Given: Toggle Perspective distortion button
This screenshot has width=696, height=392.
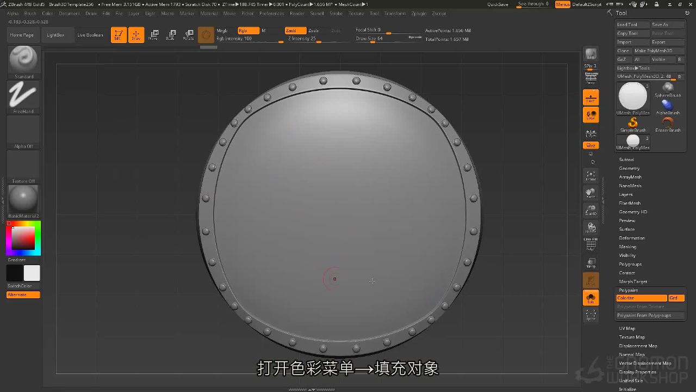Looking at the screenshot, I should click(x=591, y=79).
